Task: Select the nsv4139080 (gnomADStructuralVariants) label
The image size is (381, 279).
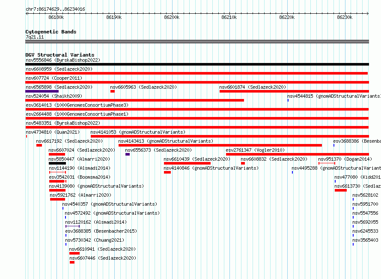Action: 96,186
